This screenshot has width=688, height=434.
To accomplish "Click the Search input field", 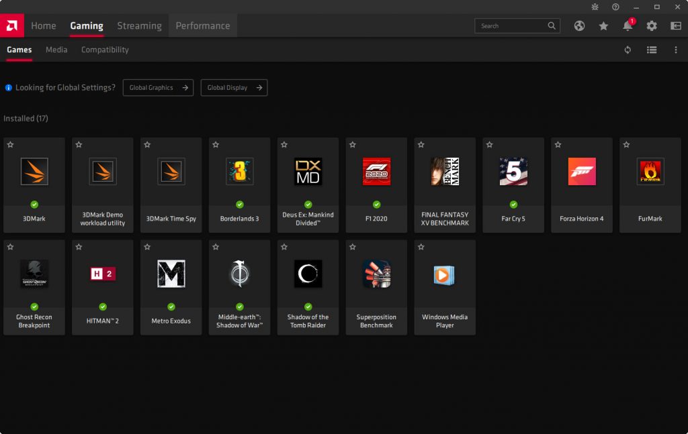I will pos(512,26).
